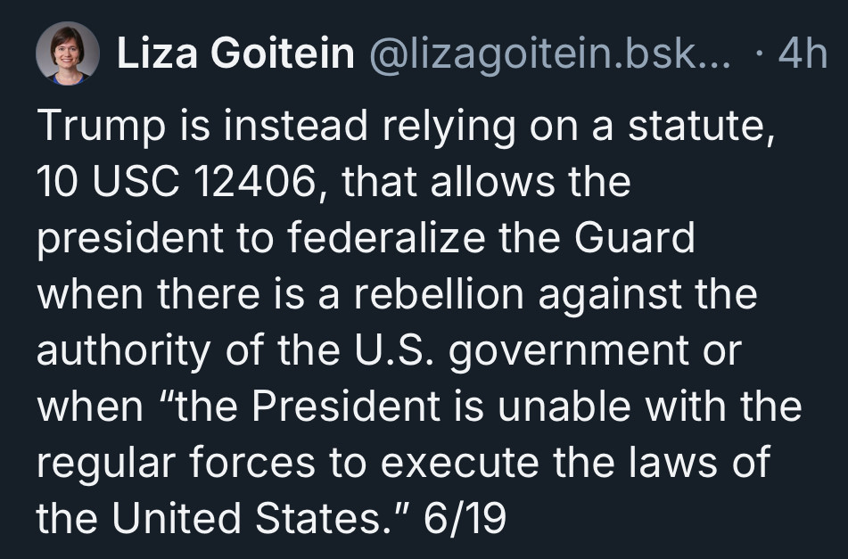848x559 pixels.
Task: Click the word 'rebellion' in the post
Action: click(439, 294)
